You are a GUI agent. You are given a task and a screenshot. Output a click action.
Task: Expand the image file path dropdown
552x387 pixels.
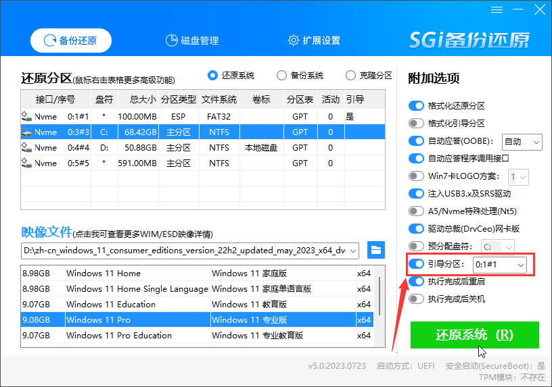coord(353,251)
